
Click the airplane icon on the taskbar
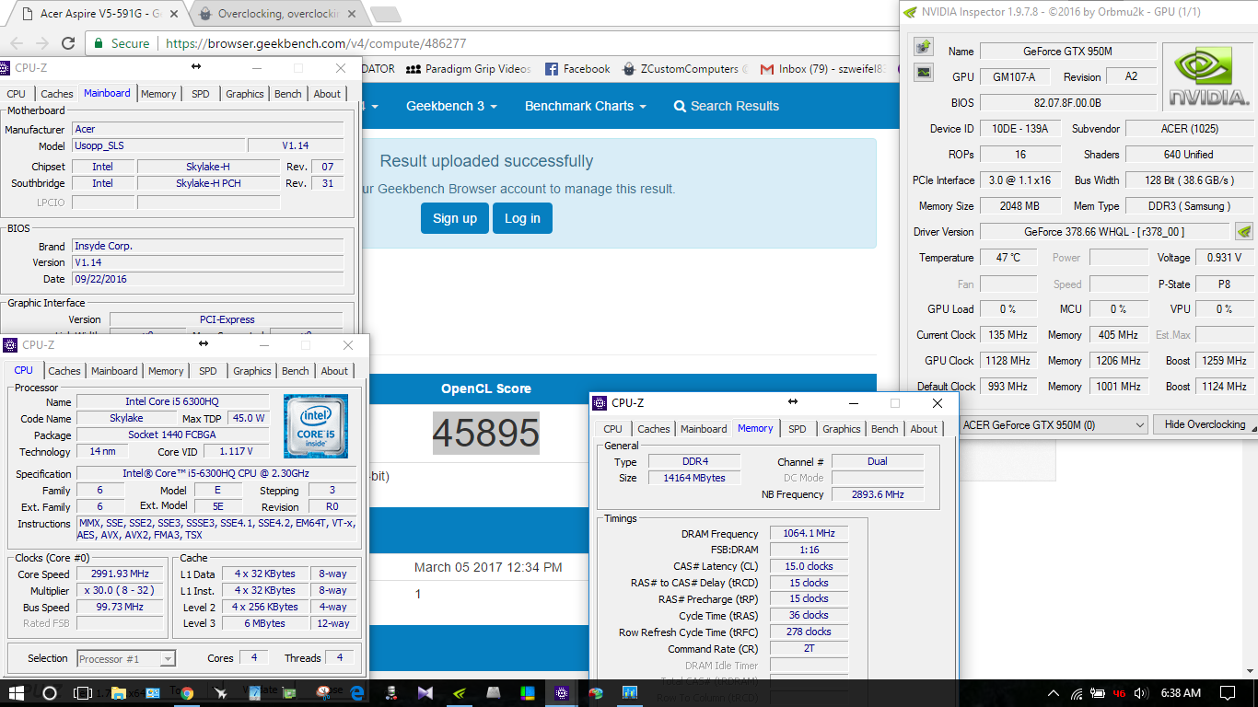pyautogui.click(x=221, y=692)
